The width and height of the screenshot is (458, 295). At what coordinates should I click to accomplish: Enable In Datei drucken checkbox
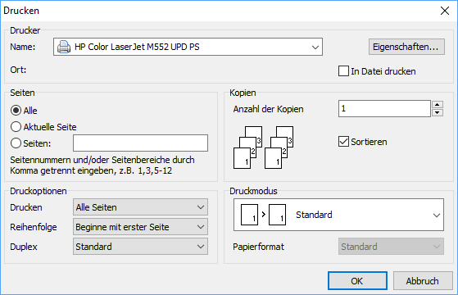343,71
